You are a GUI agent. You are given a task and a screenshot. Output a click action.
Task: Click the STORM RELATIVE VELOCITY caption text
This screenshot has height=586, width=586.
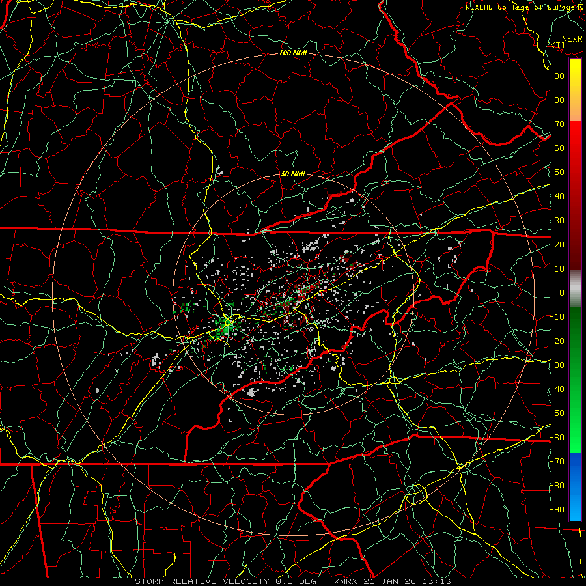coord(202,581)
